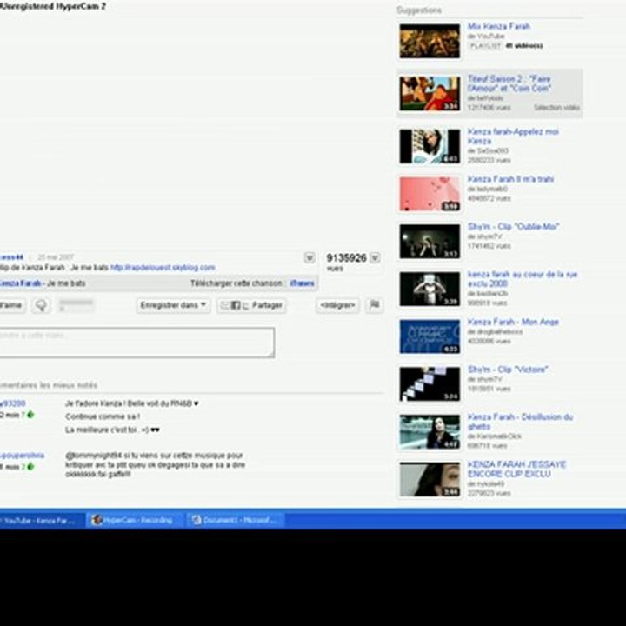This screenshot has width=626, height=626.
Task: Open Shy'm Victoire video thumbnail
Action: coord(430,384)
